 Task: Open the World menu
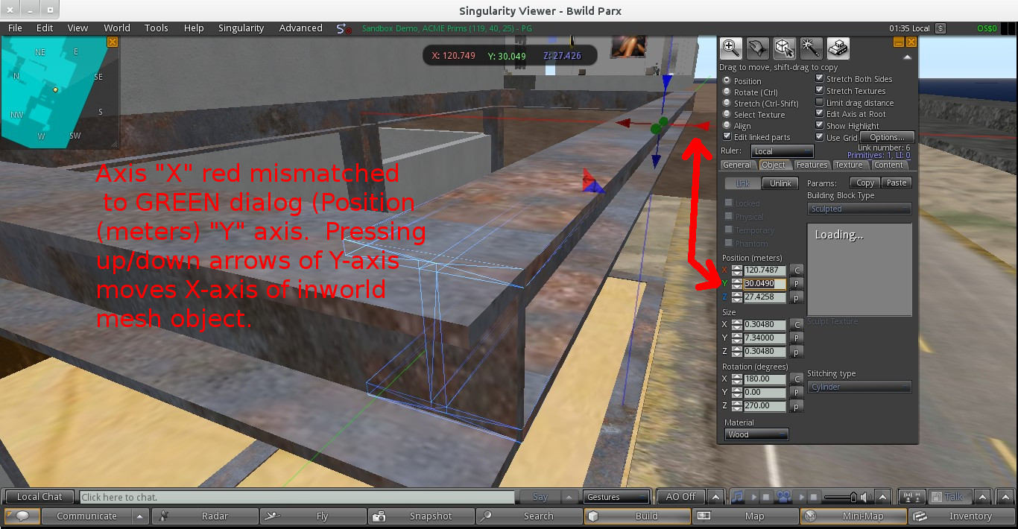[116, 28]
